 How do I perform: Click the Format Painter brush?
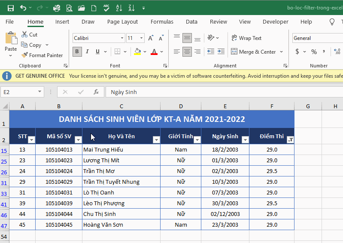(24, 55)
